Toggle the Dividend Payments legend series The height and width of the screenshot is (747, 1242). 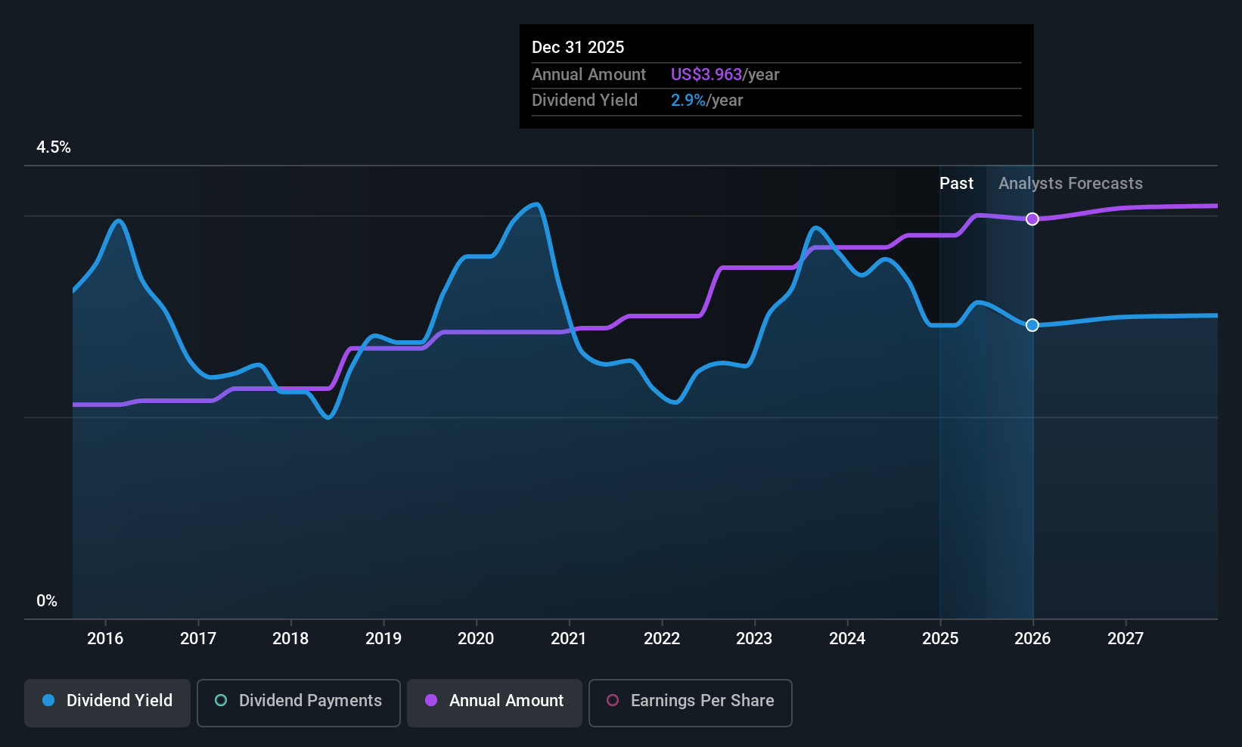(x=299, y=702)
